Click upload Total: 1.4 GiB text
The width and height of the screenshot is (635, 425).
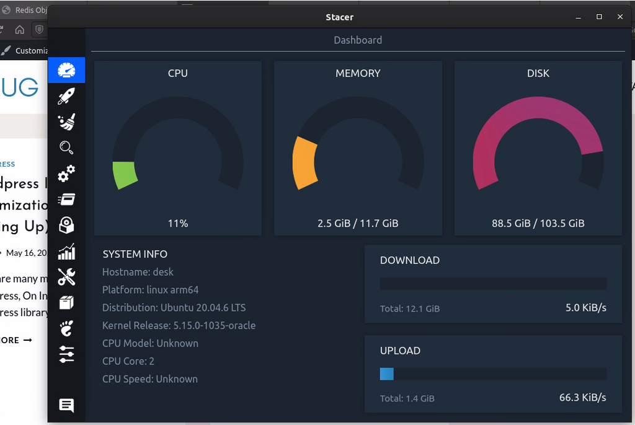click(407, 399)
